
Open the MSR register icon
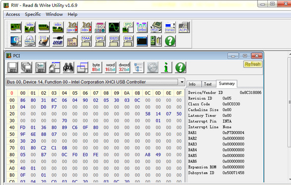pos(156,27)
